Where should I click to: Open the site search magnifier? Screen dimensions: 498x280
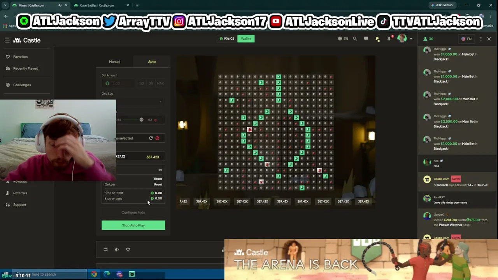(x=355, y=38)
